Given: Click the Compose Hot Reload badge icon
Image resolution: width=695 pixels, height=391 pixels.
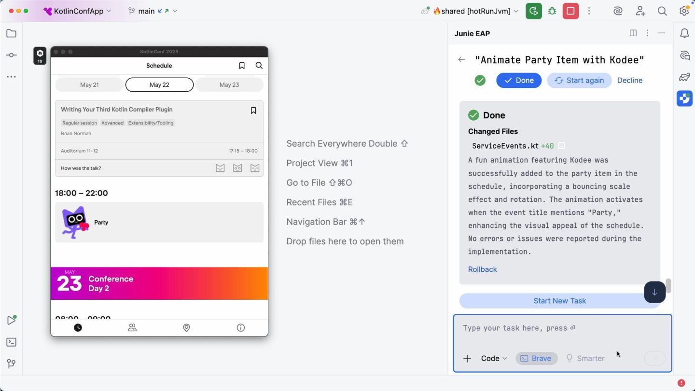Looking at the screenshot, I should click(40, 56).
